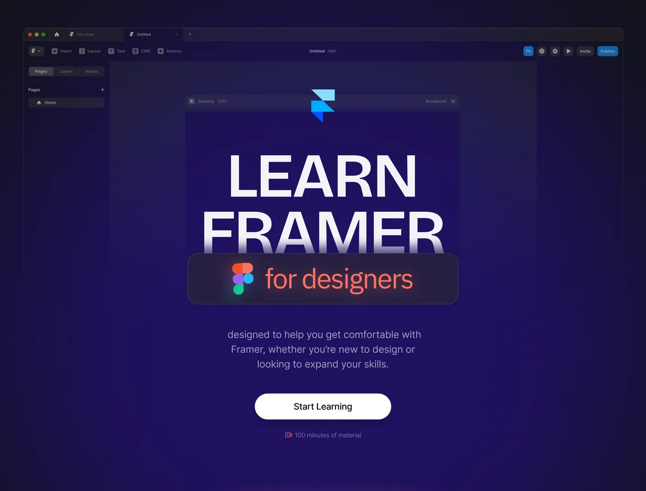646x491 pixels.
Task: Play the Desktop breakpoint preview icon
Action: pos(191,101)
